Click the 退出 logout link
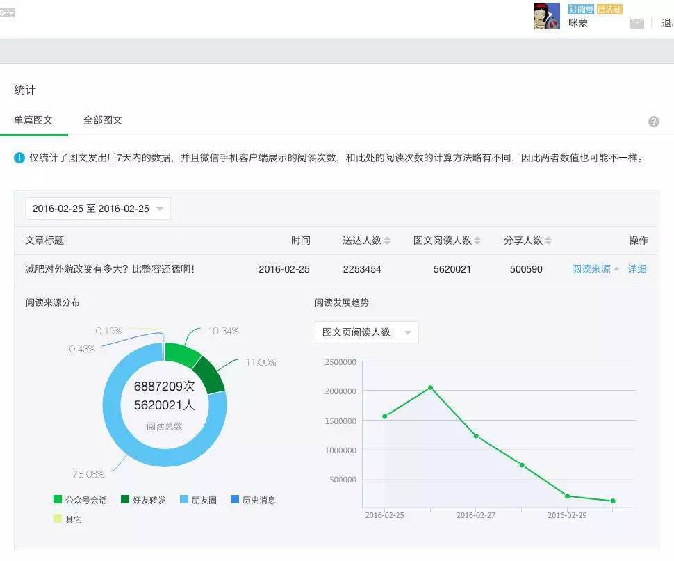The height and width of the screenshot is (561, 674). 668,23
